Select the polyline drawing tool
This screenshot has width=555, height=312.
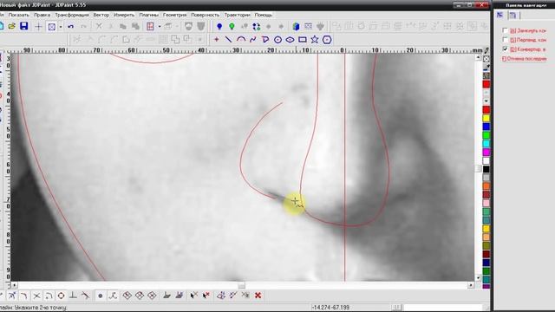(265, 40)
